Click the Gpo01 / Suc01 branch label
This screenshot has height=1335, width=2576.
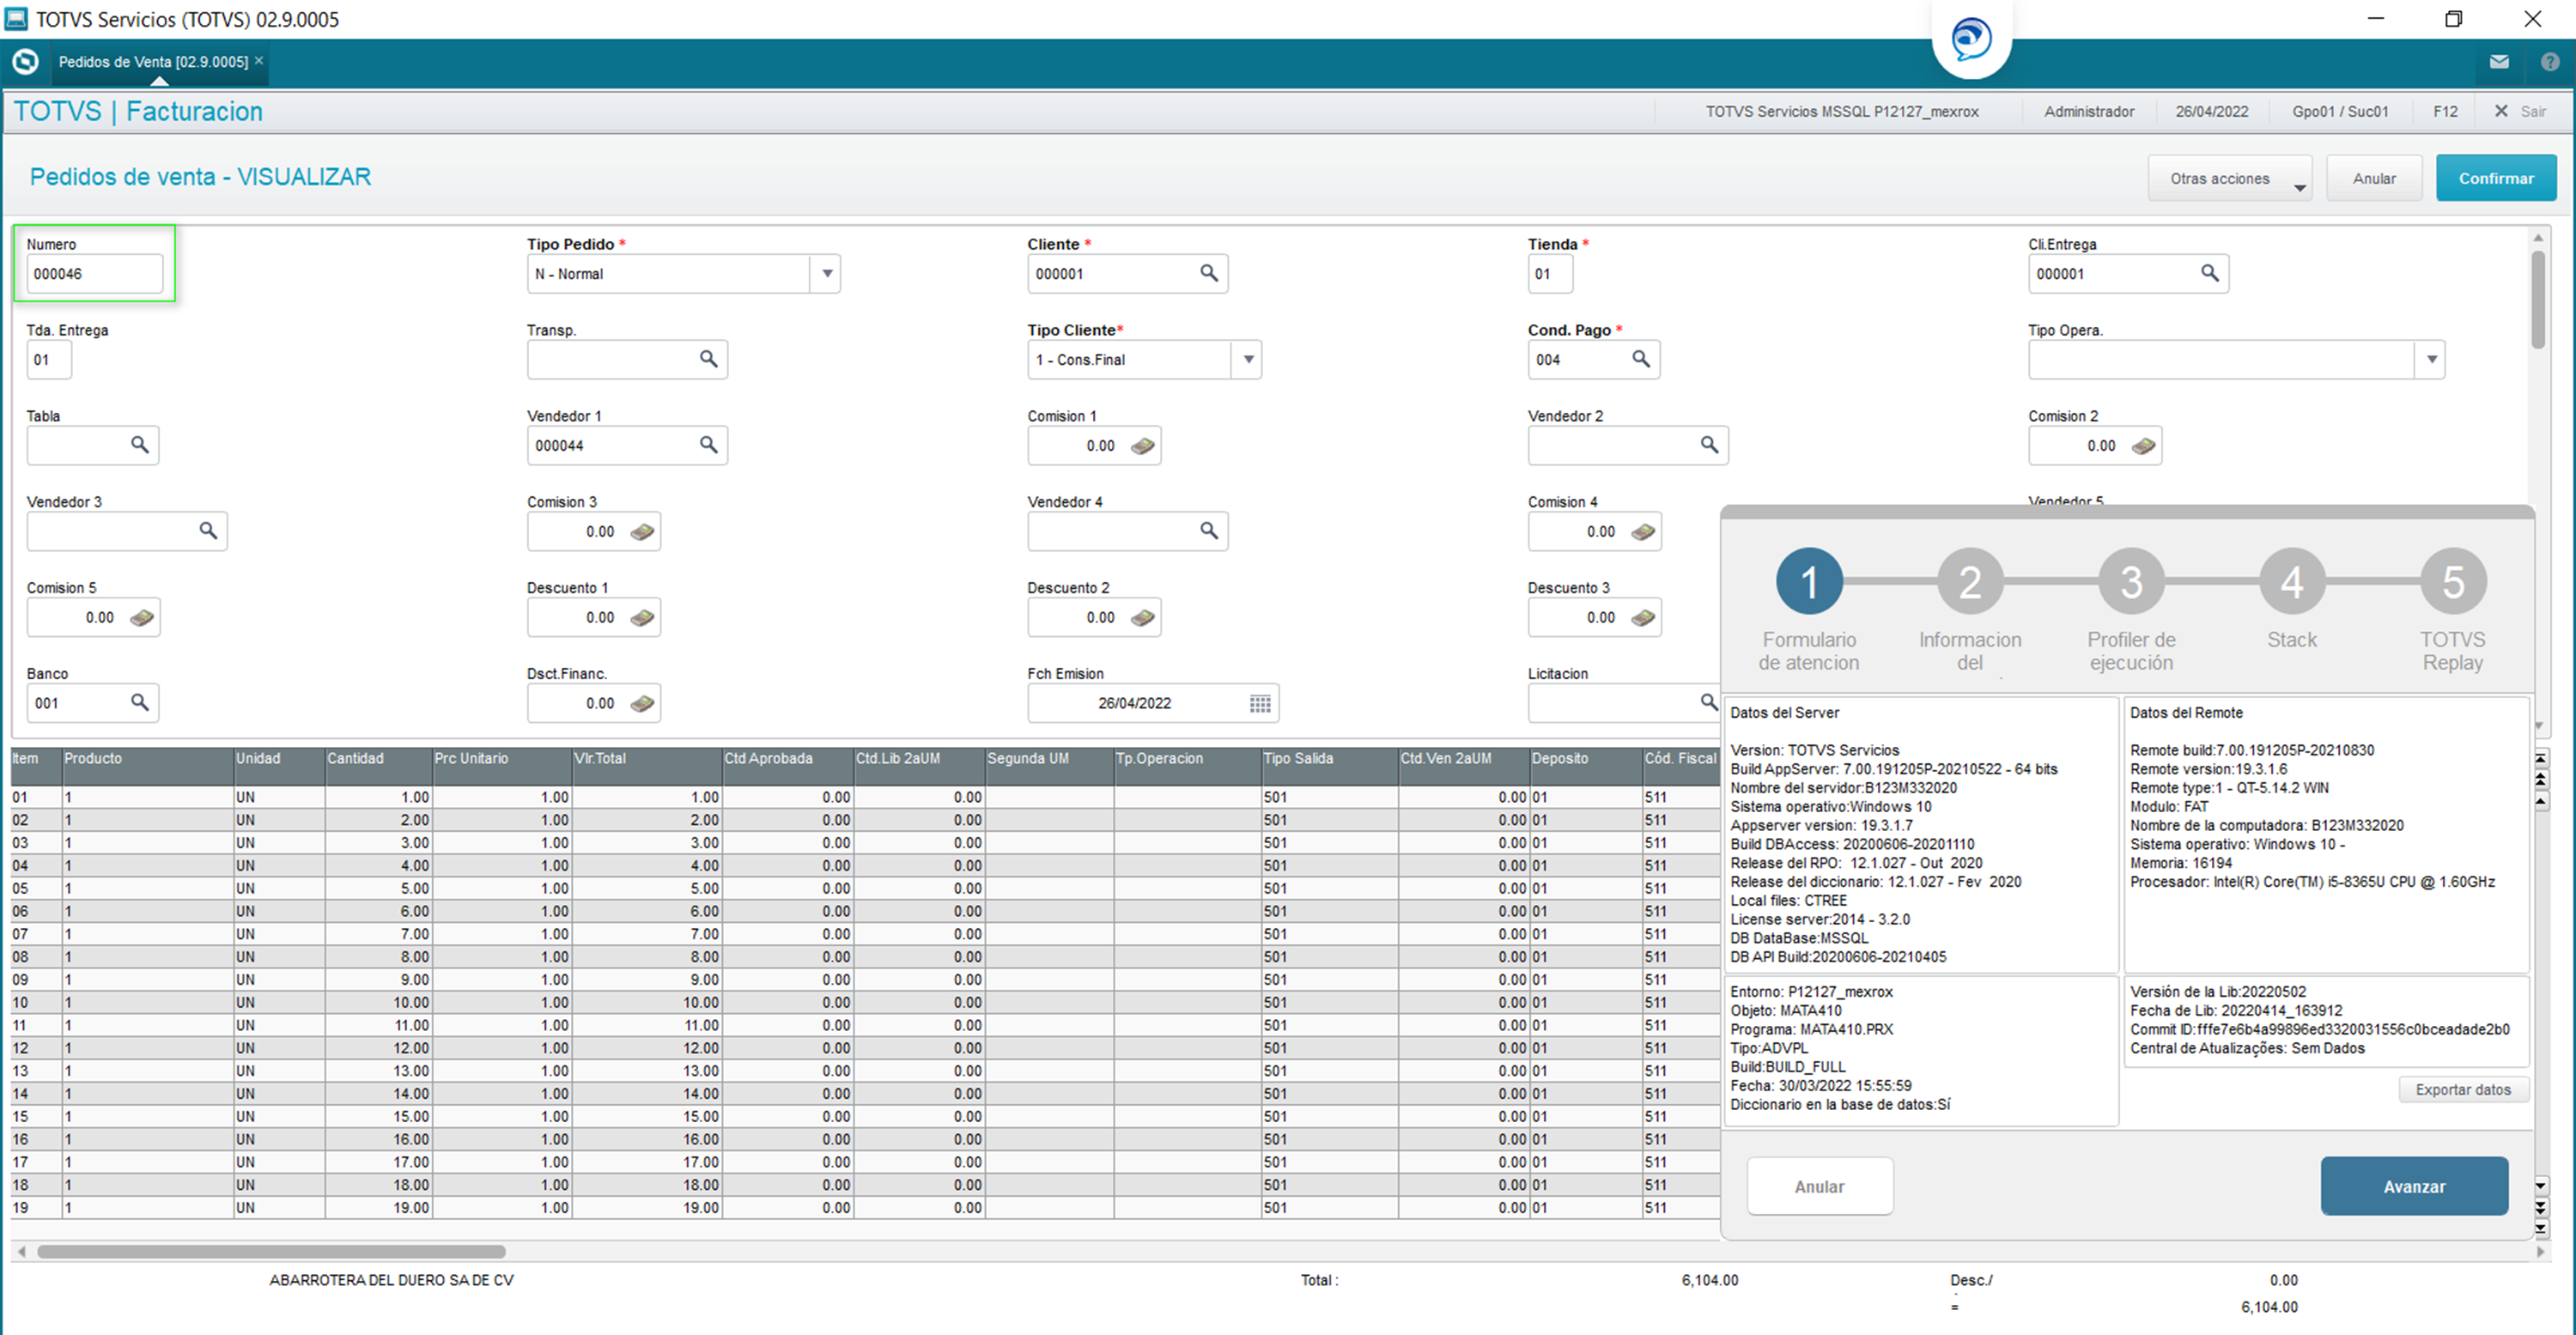coord(2339,111)
